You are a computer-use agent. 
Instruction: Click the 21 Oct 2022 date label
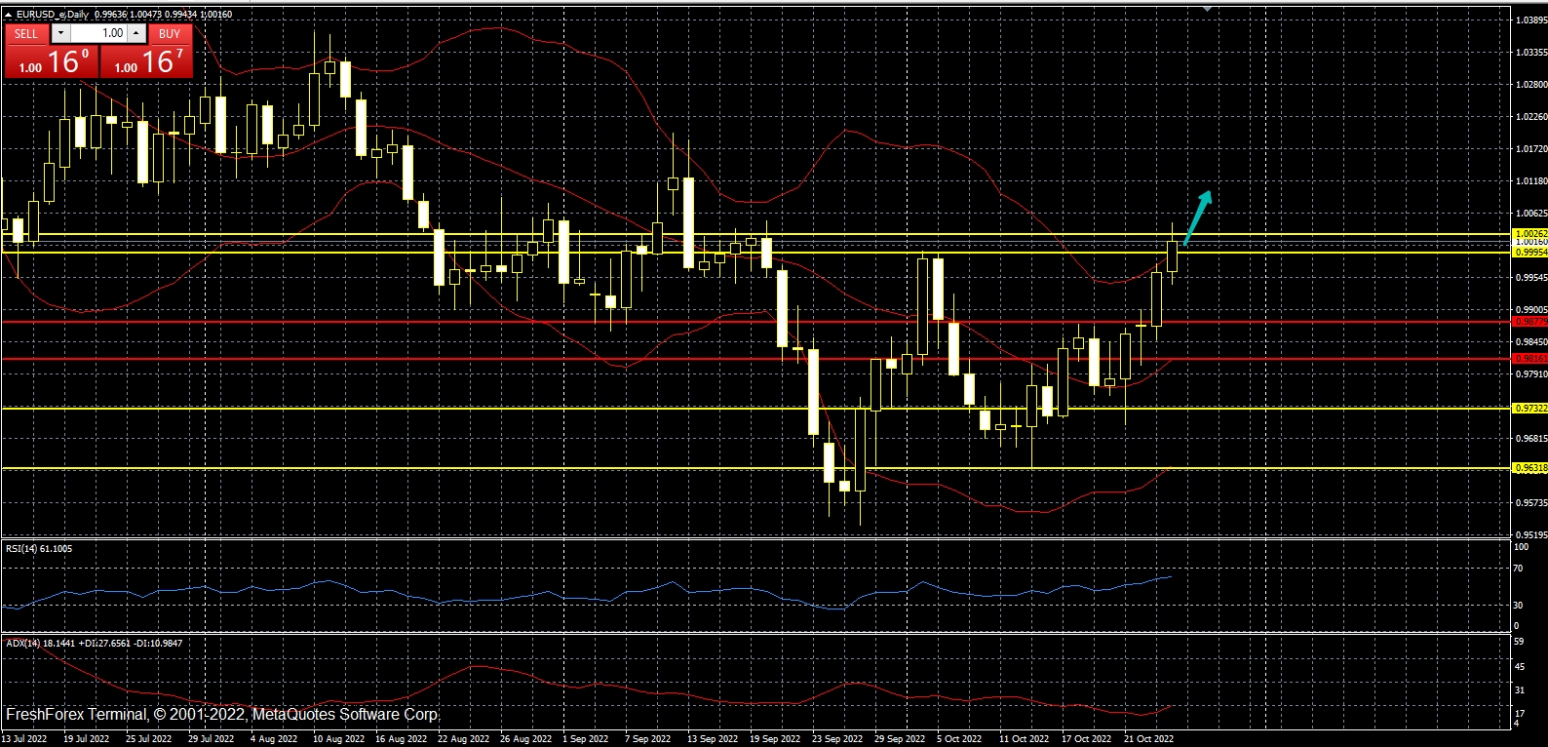coord(1148,738)
